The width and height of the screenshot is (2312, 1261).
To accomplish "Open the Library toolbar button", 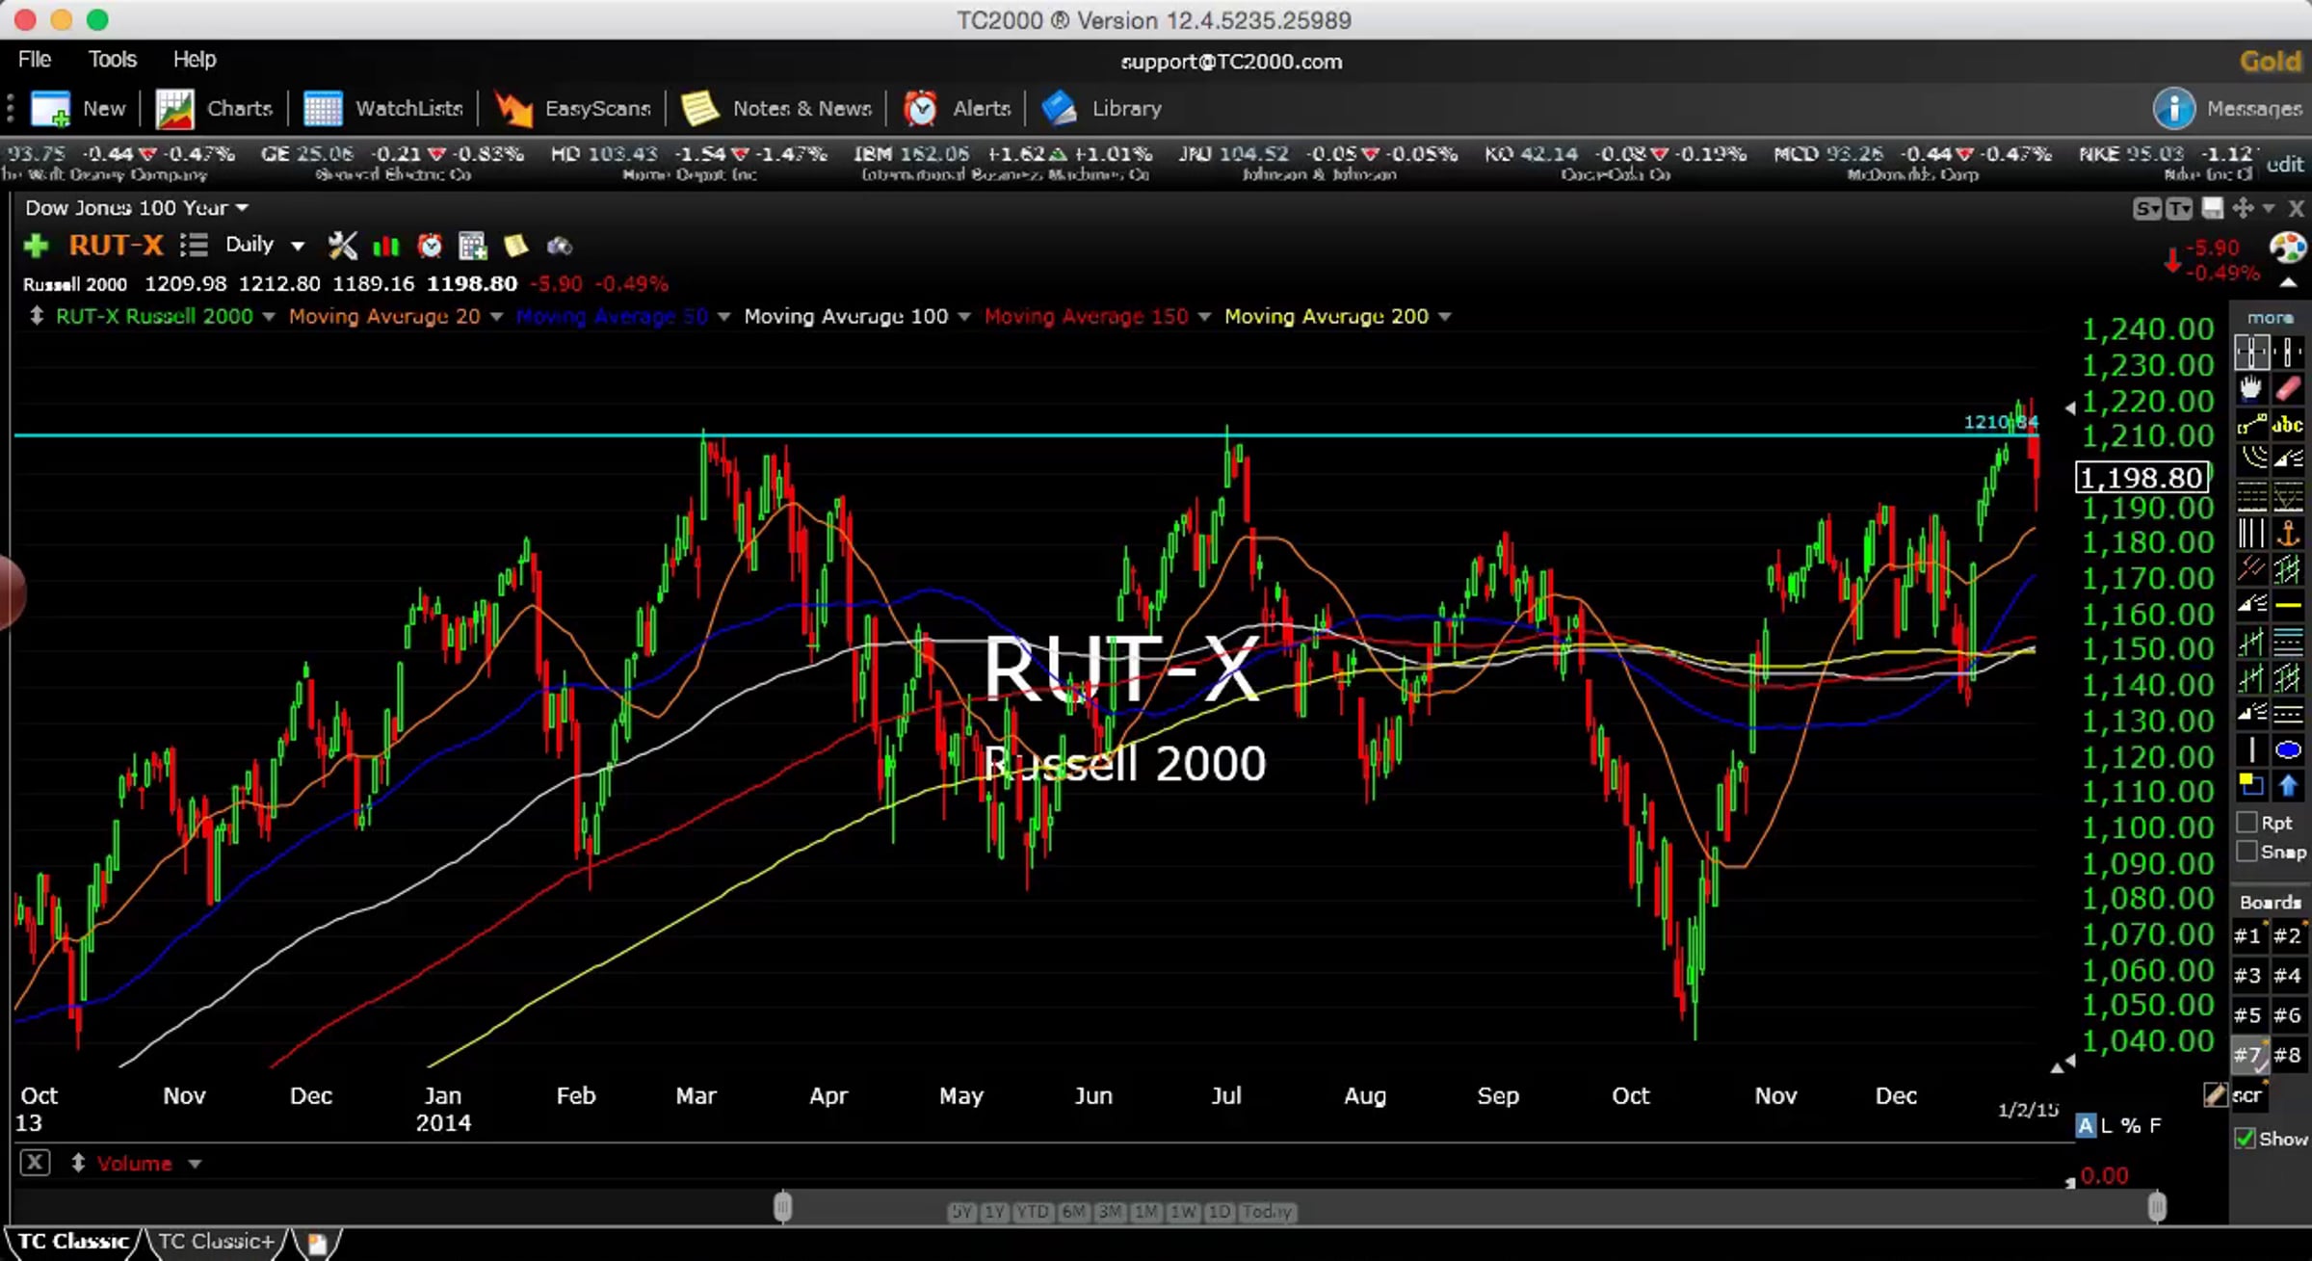I will pyautogui.click(x=1101, y=108).
